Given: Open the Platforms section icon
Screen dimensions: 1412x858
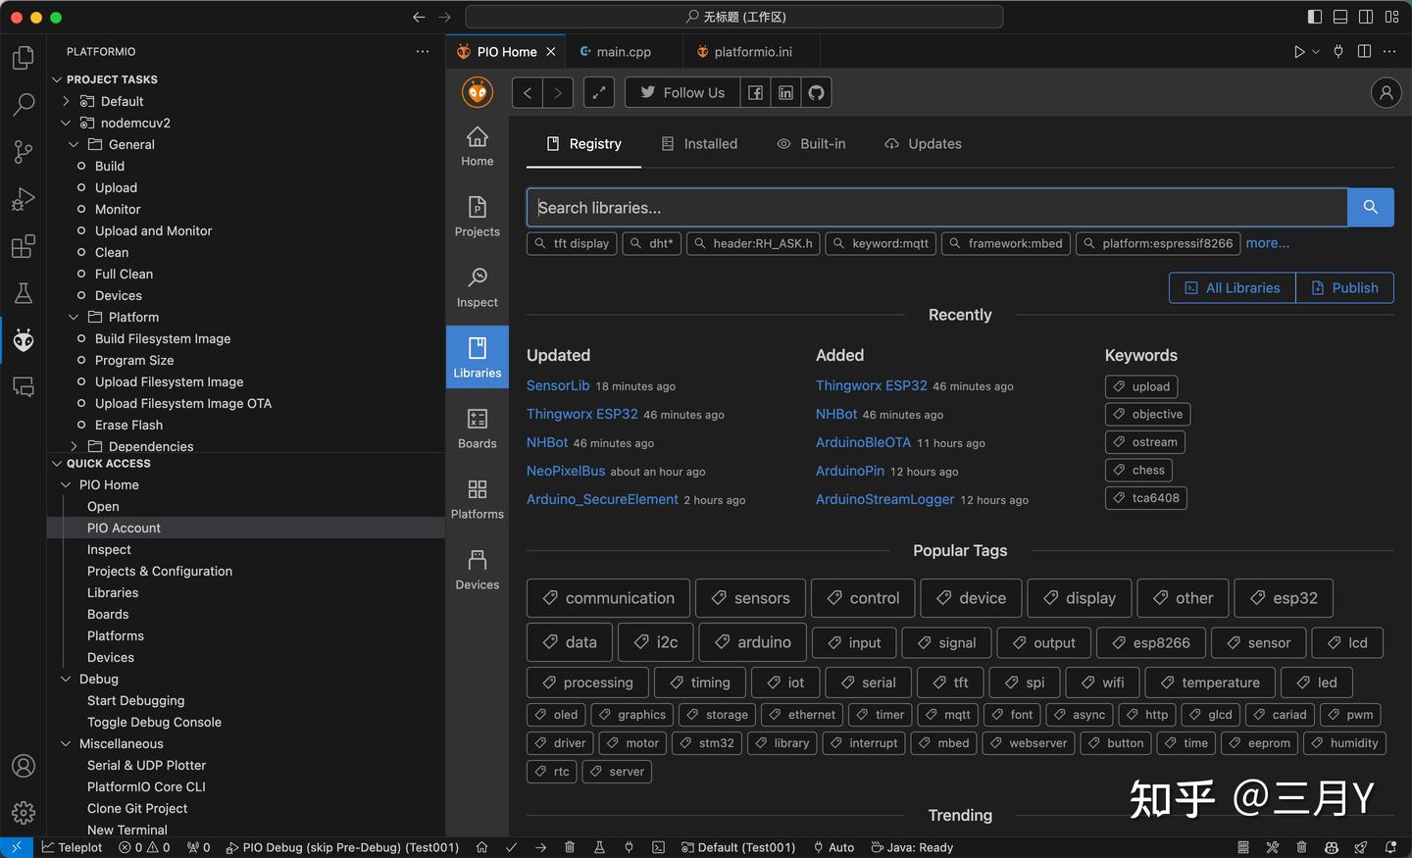Looking at the screenshot, I should [477, 498].
